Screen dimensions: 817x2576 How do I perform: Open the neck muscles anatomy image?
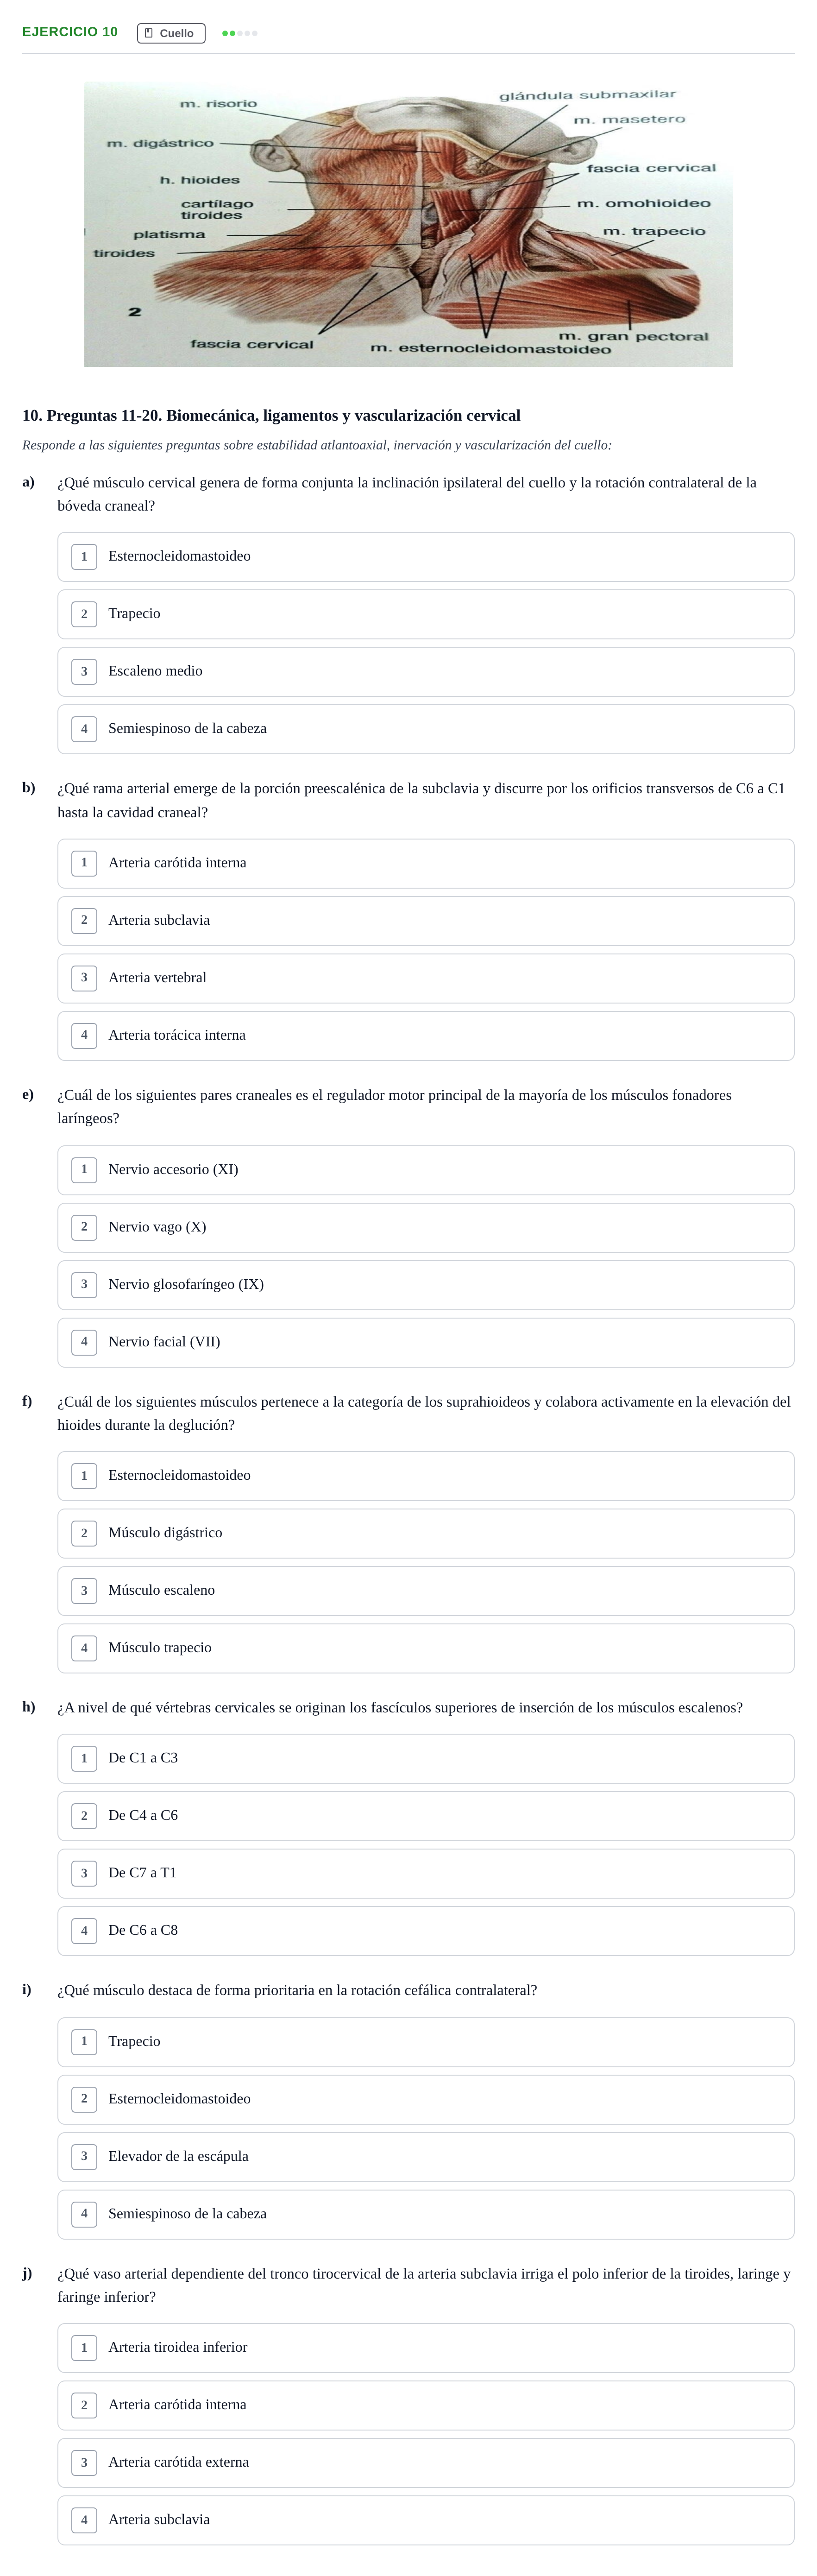click(x=408, y=224)
